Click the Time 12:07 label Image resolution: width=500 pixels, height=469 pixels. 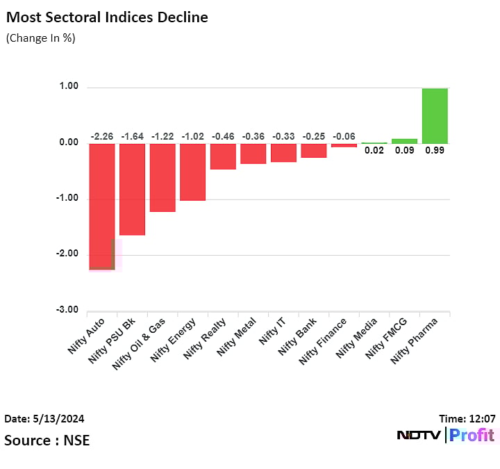tap(467, 419)
